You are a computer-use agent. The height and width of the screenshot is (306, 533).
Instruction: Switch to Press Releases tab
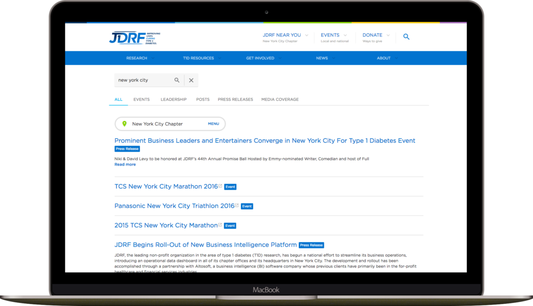235,99
